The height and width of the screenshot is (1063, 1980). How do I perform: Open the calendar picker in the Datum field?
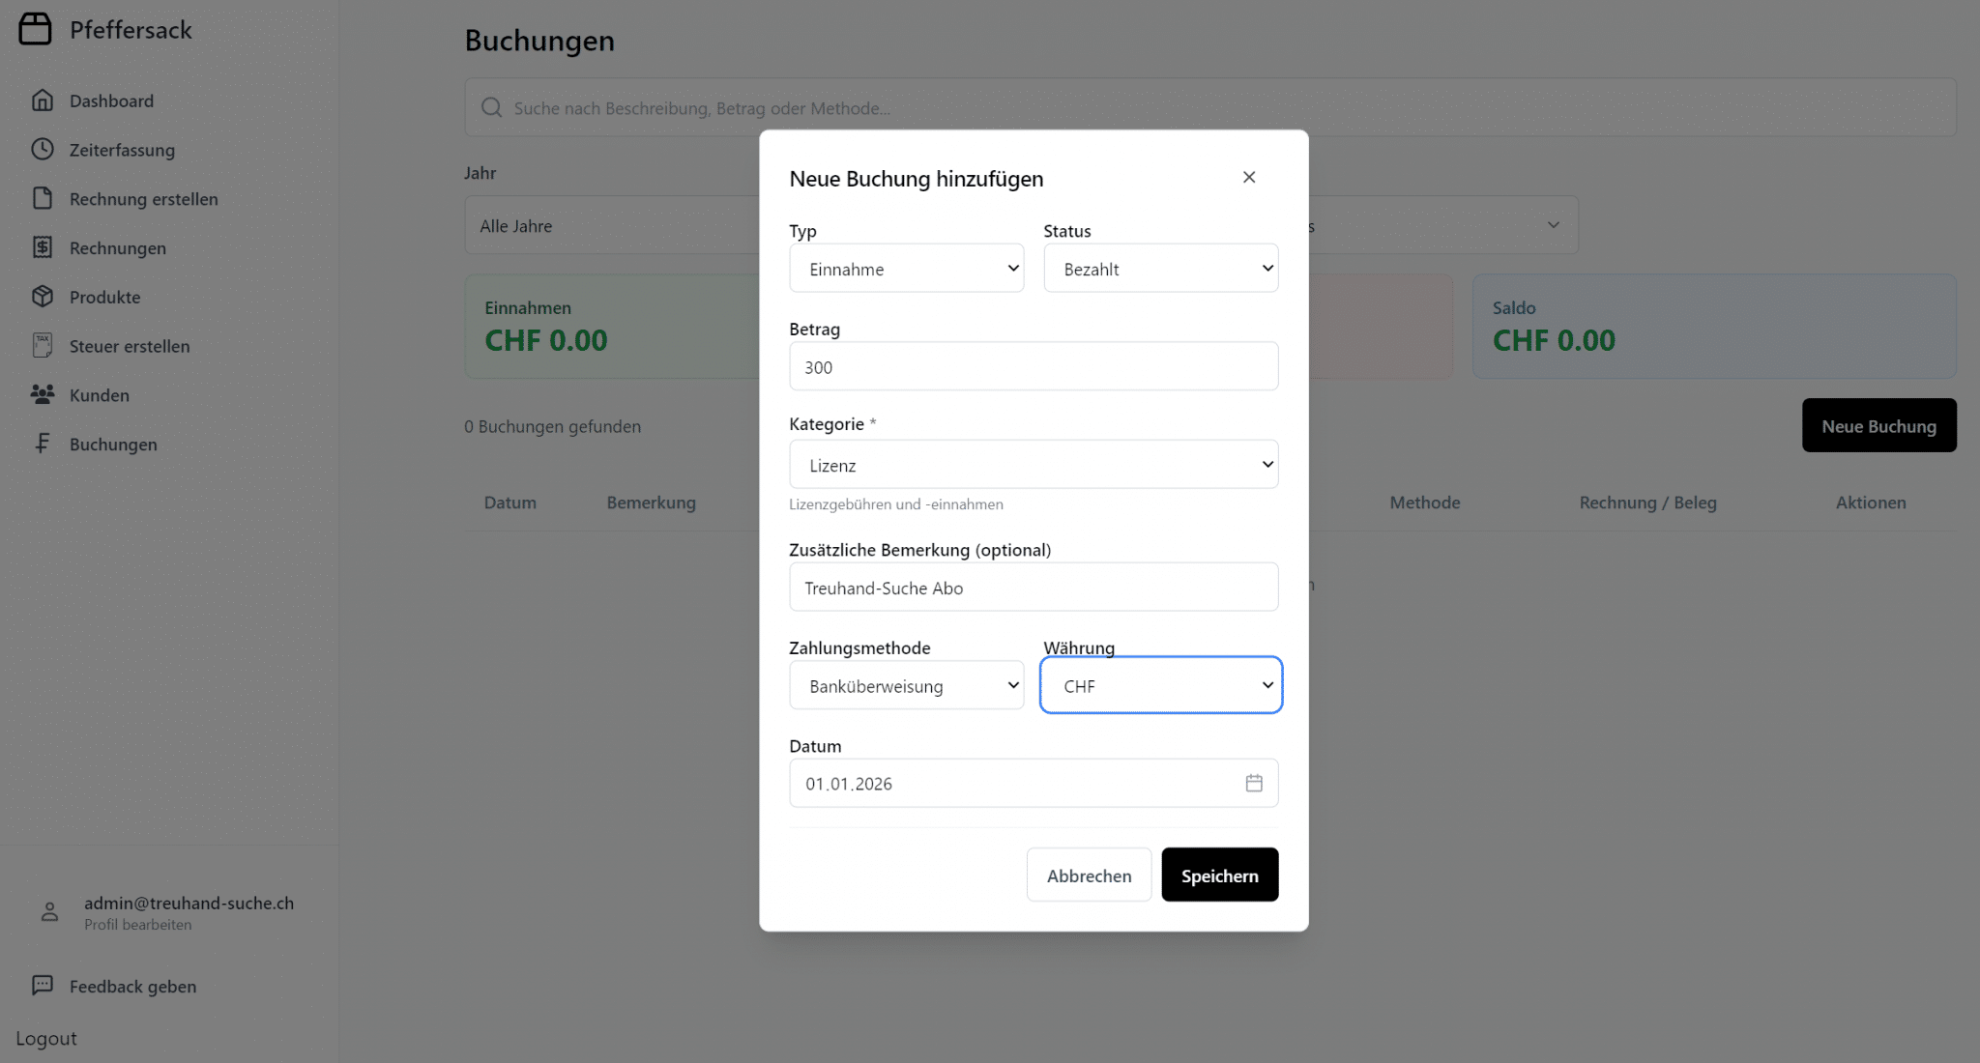(1254, 784)
